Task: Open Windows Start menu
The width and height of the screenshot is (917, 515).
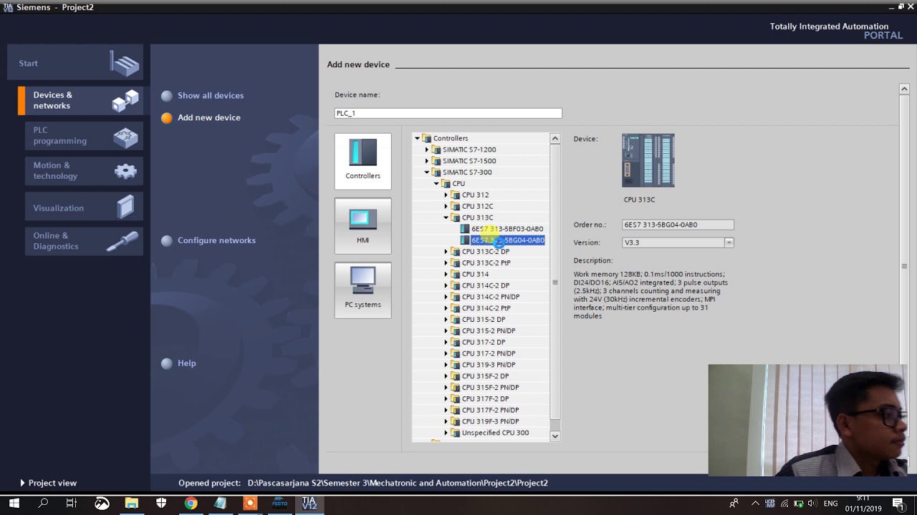Action: click(x=14, y=504)
